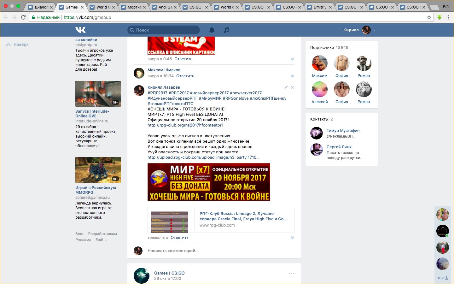Switch to the Andi Ga browser tab
Image resolution: width=454 pixels, height=284 pixels.
[x=165, y=7]
